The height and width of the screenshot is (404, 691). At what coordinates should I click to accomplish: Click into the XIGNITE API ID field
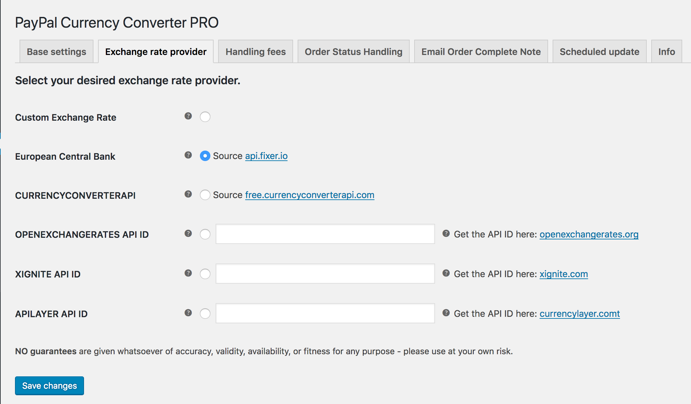[x=325, y=274]
